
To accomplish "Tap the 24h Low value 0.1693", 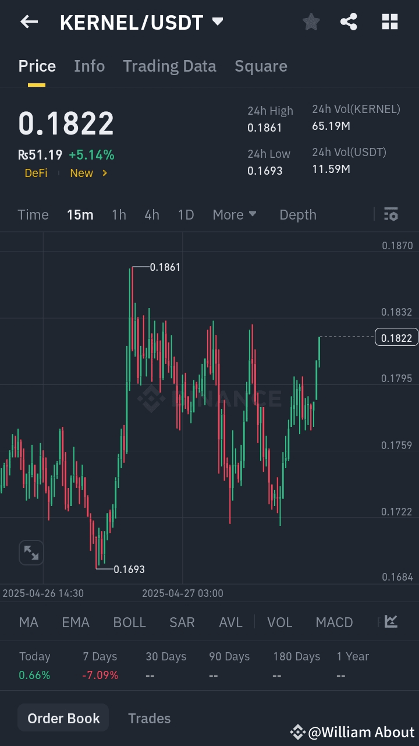I will point(265,171).
